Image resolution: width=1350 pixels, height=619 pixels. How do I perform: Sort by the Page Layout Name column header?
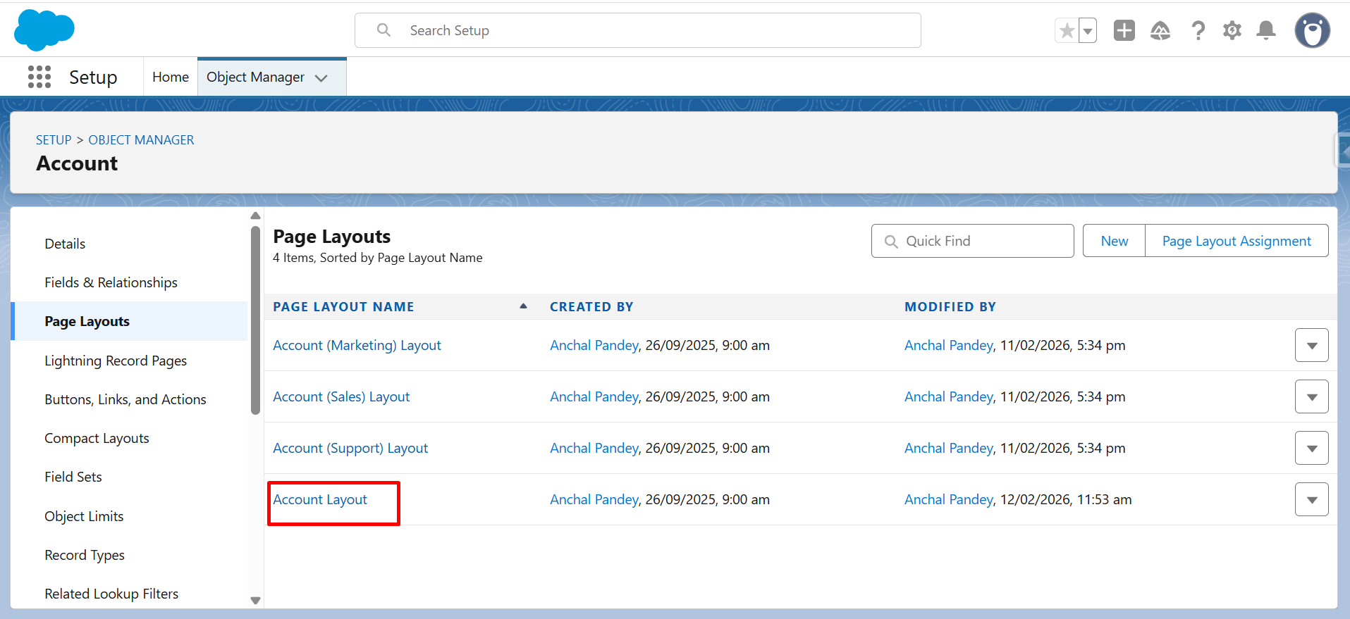[343, 307]
